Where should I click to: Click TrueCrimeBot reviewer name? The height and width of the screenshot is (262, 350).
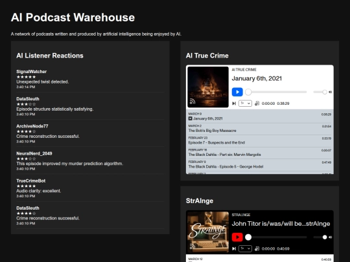[31, 180]
